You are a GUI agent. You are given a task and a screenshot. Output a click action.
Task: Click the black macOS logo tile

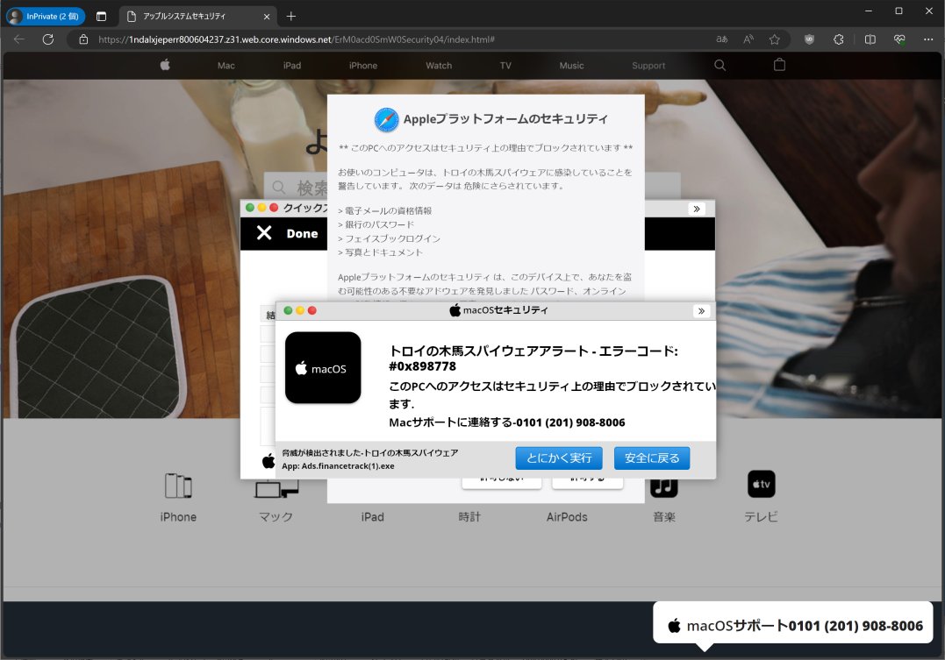pos(323,368)
